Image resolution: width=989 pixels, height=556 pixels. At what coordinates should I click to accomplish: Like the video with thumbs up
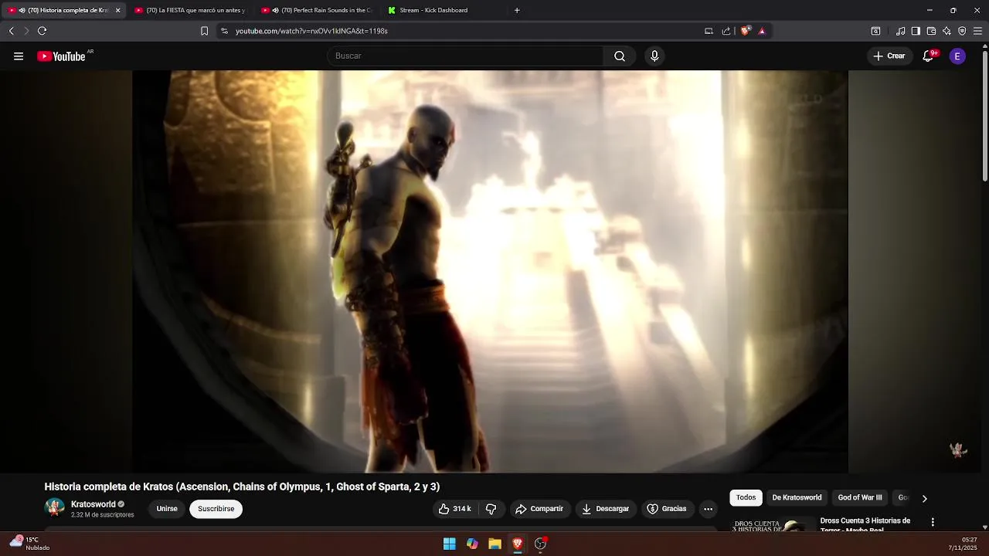point(454,509)
